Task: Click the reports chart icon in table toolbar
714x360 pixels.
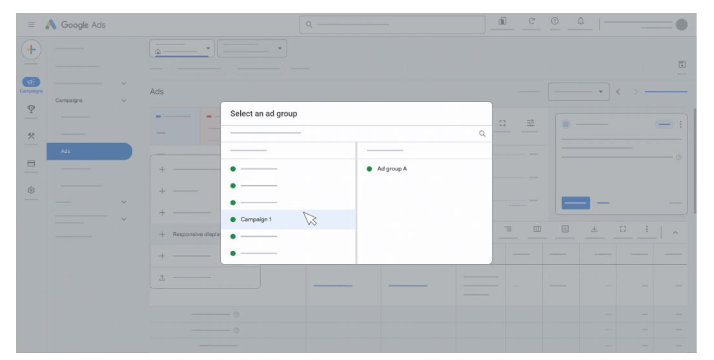Action: [x=565, y=229]
